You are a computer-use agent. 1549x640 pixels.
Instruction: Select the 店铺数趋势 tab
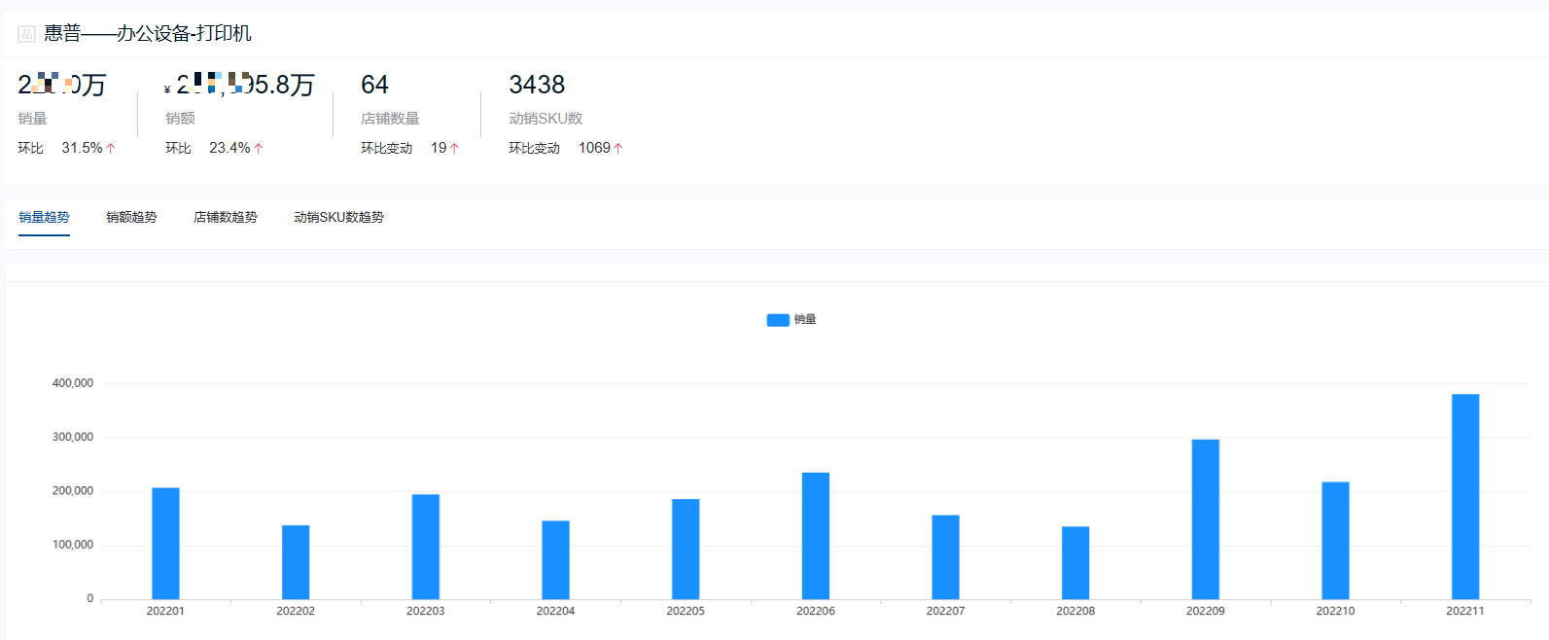click(226, 218)
